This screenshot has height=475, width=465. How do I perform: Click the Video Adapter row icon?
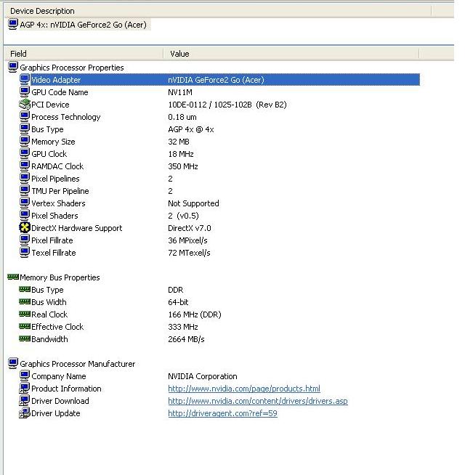[x=25, y=79]
